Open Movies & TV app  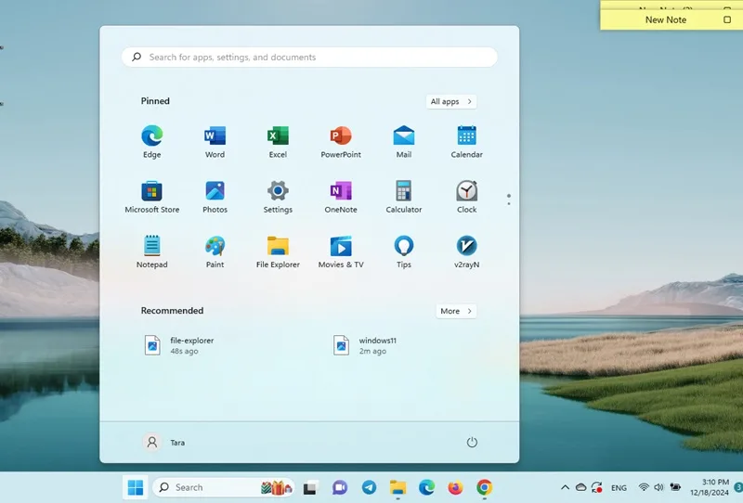[341, 251]
